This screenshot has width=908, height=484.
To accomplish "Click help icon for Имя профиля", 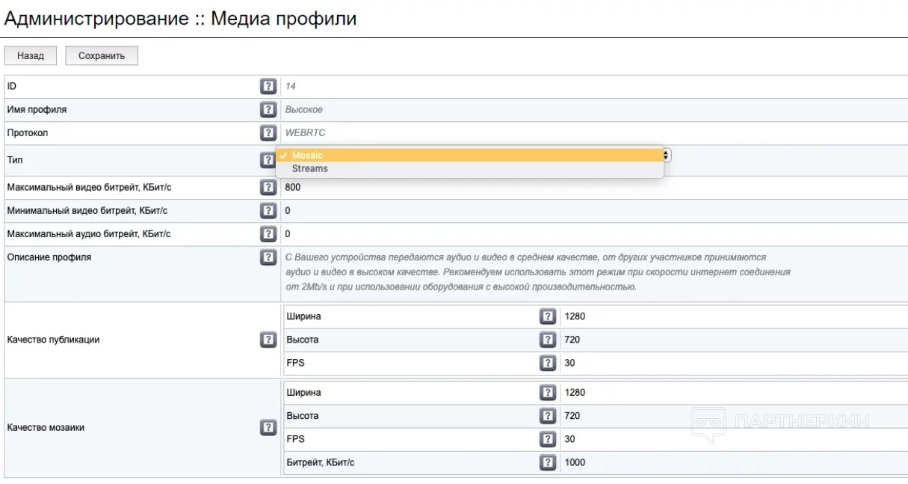I will coord(268,110).
